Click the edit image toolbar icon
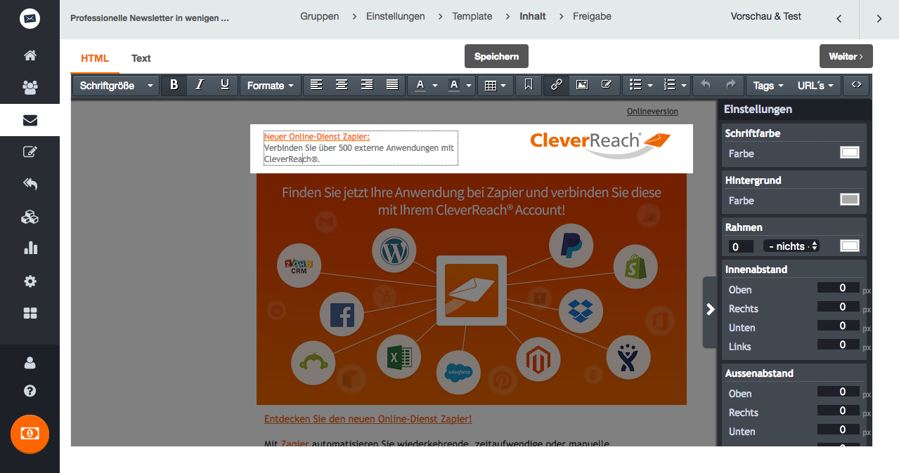 point(607,85)
